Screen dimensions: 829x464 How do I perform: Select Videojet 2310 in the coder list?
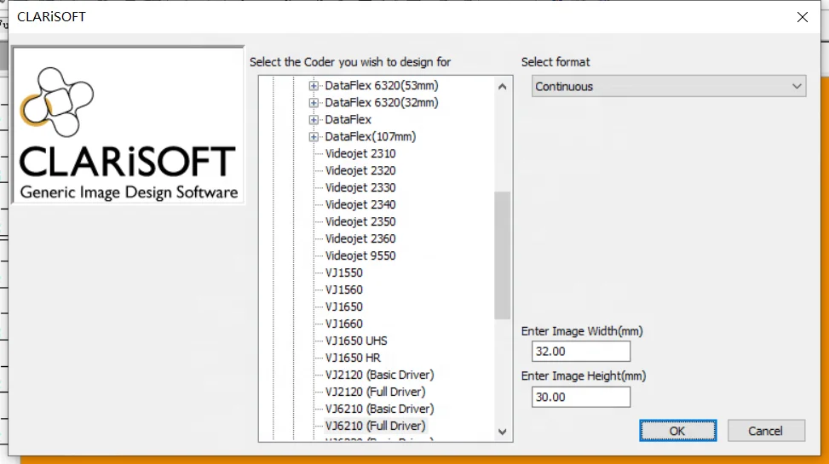360,153
